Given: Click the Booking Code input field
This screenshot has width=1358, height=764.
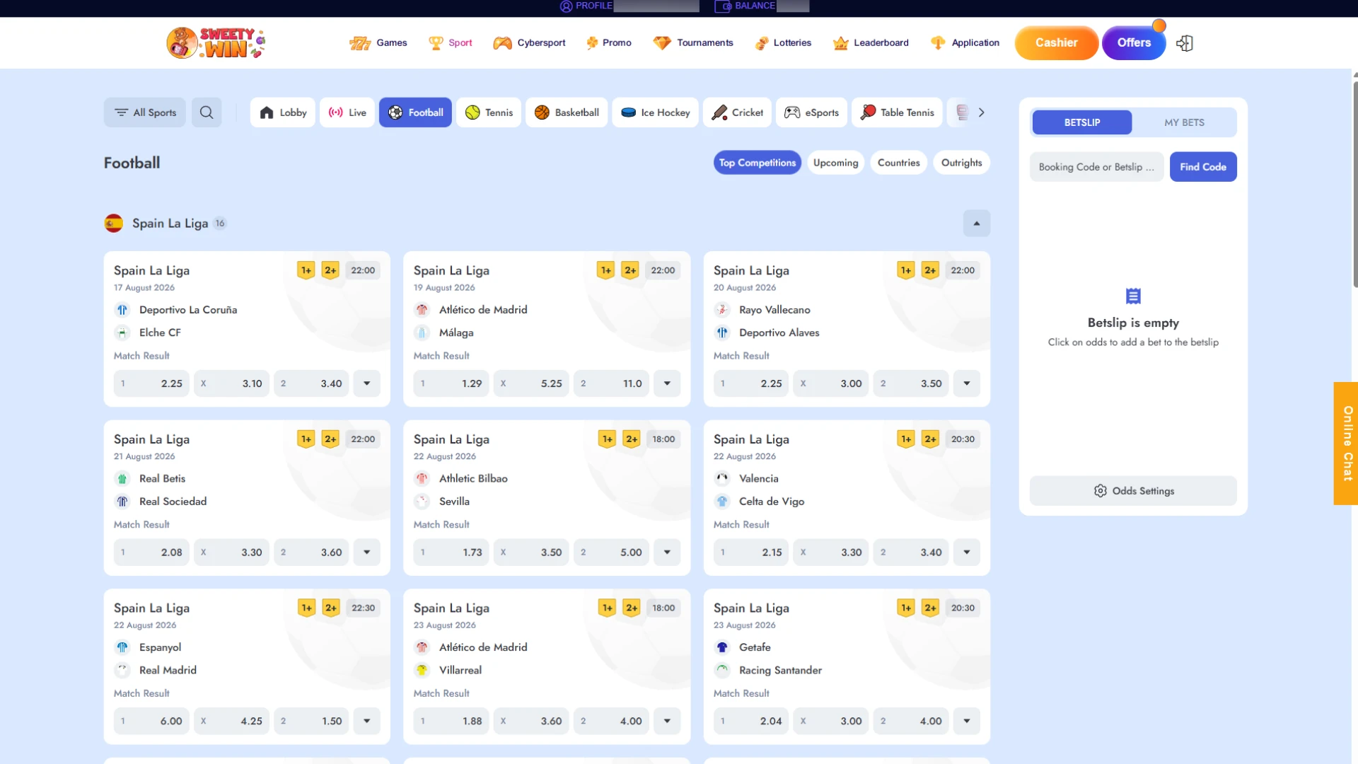Looking at the screenshot, I should click(x=1096, y=167).
